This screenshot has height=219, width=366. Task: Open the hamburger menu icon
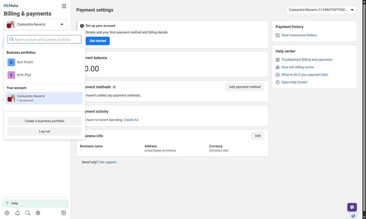(64, 6)
